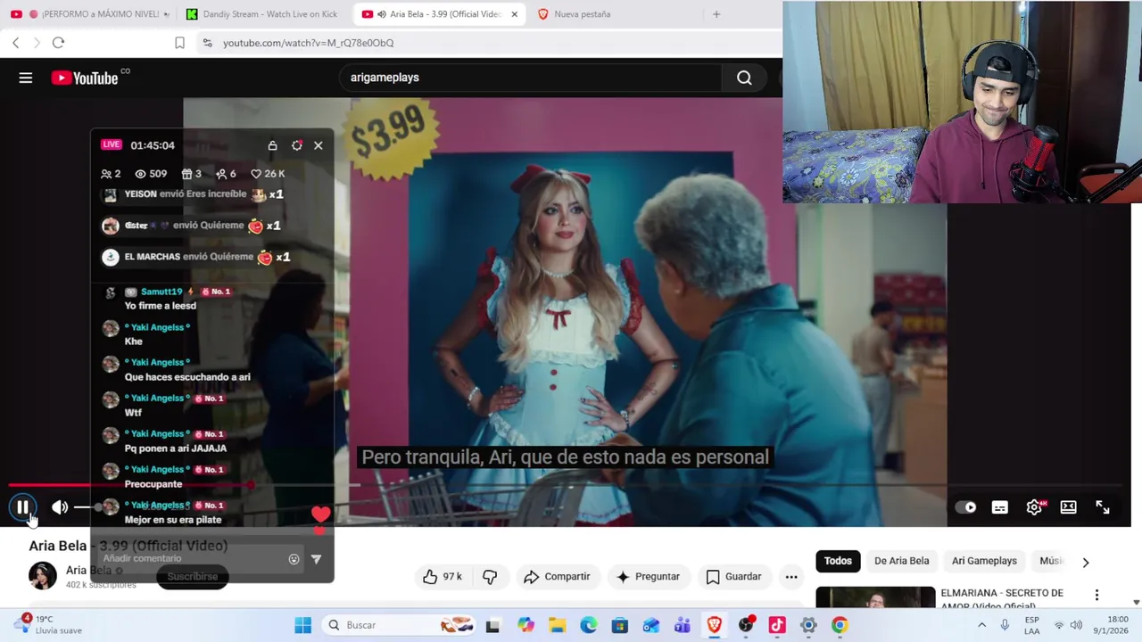Switch to the Dandiy Stream Kick tab
Image resolution: width=1142 pixels, height=642 pixels.
[261, 14]
